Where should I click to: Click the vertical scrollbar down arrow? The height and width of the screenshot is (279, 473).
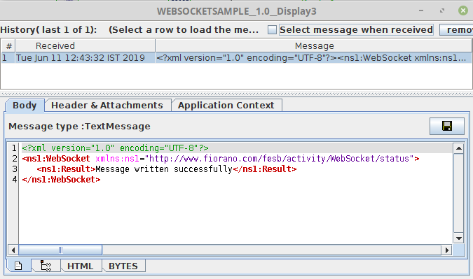pyautogui.click(x=458, y=238)
